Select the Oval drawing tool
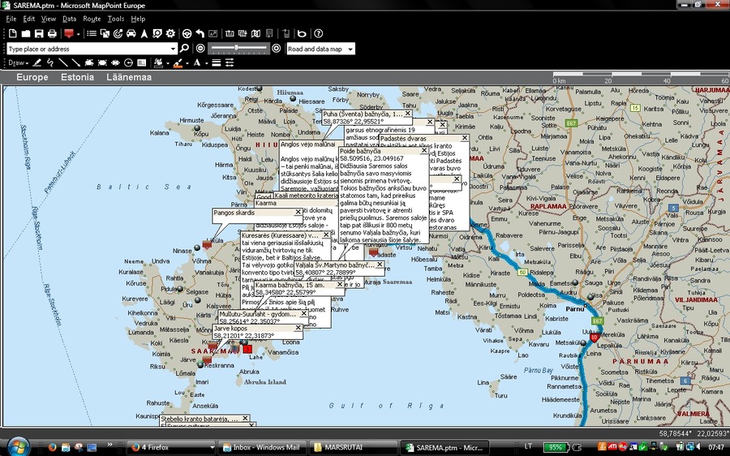 tap(115, 62)
